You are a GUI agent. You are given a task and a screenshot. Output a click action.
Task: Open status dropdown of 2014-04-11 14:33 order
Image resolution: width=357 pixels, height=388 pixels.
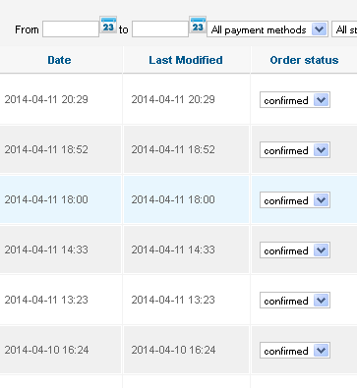point(295,250)
